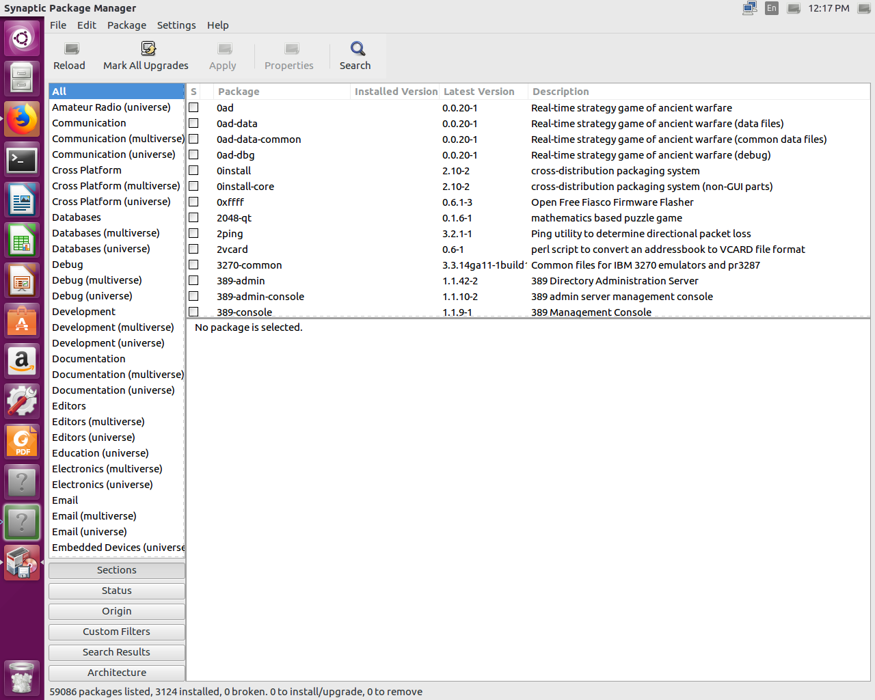Show the Search Results view

pyautogui.click(x=117, y=652)
